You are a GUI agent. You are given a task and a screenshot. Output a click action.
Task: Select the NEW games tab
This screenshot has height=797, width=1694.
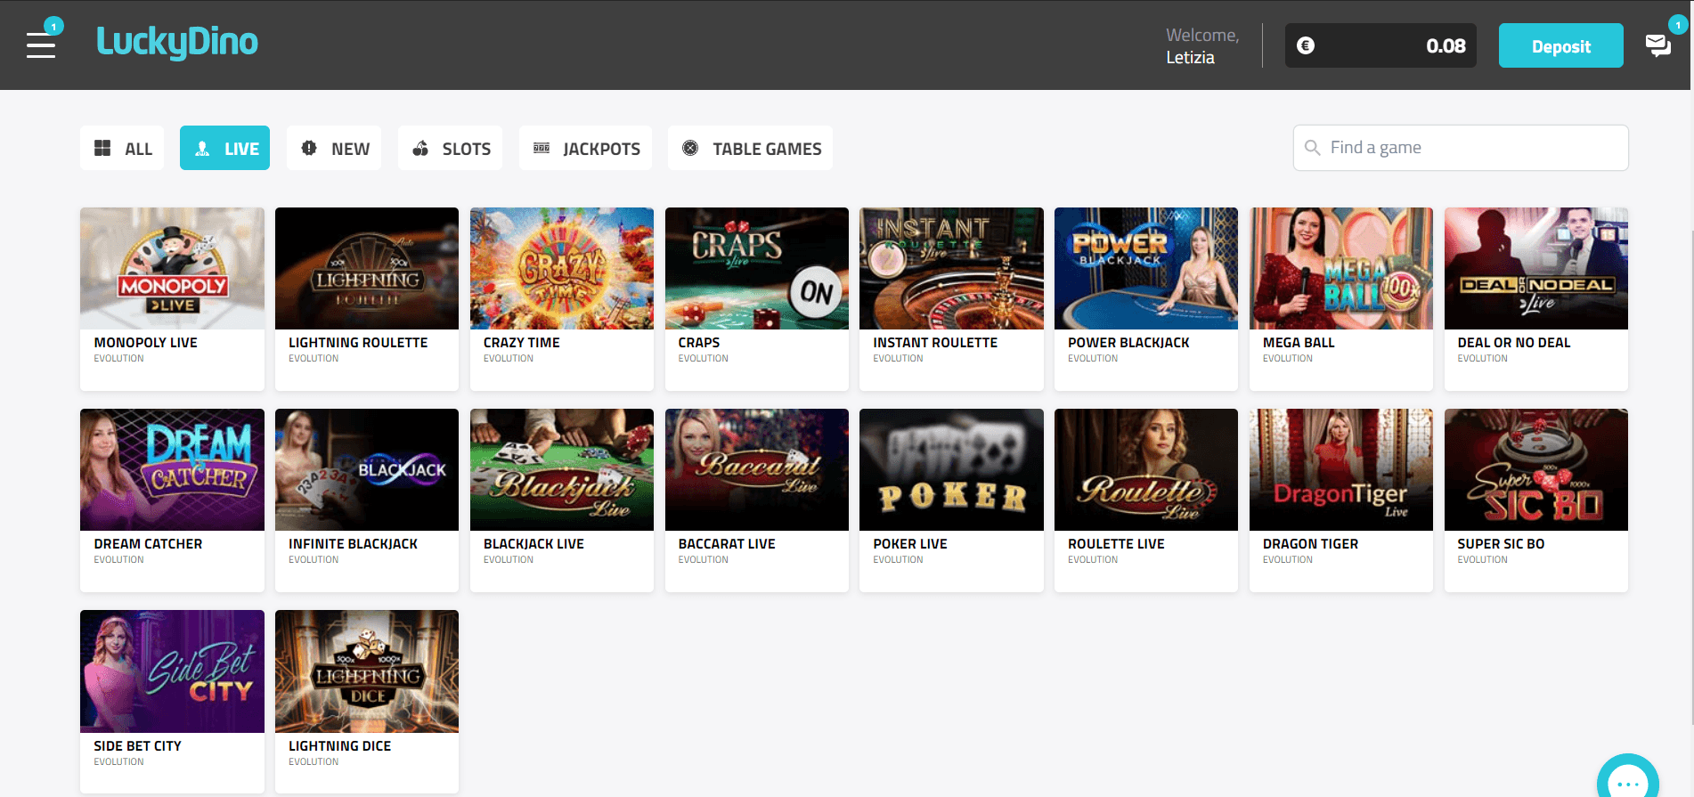334,148
